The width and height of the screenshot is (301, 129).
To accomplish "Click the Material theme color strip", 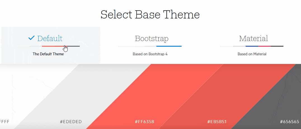I will click(x=252, y=46).
